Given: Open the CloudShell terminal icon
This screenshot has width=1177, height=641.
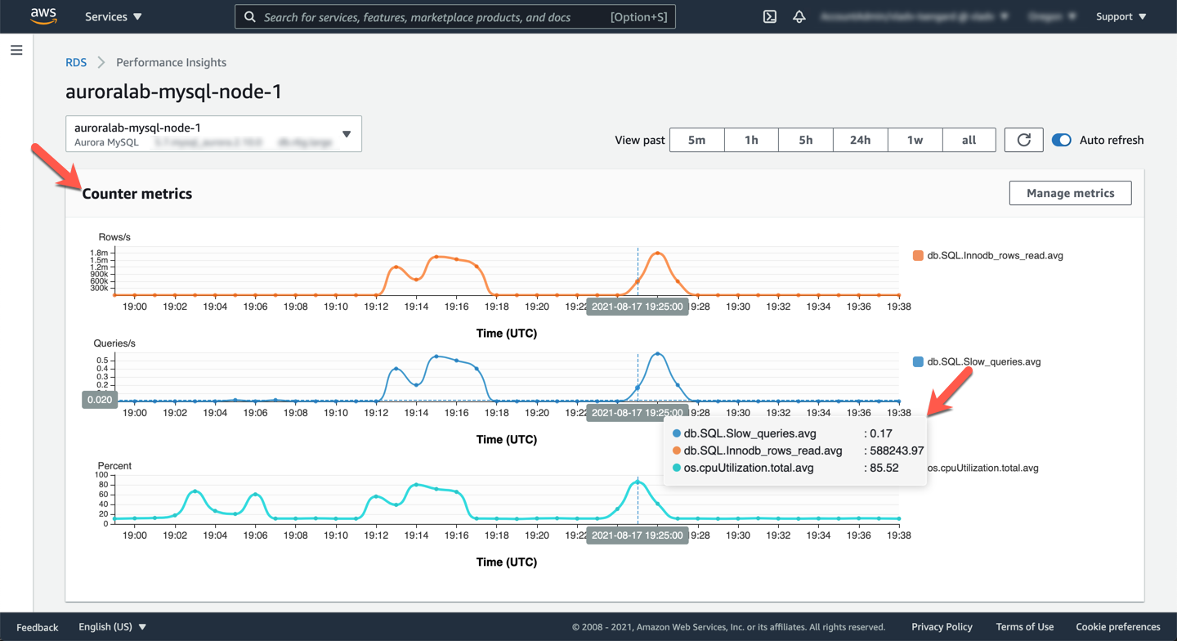Looking at the screenshot, I should (x=769, y=16).
